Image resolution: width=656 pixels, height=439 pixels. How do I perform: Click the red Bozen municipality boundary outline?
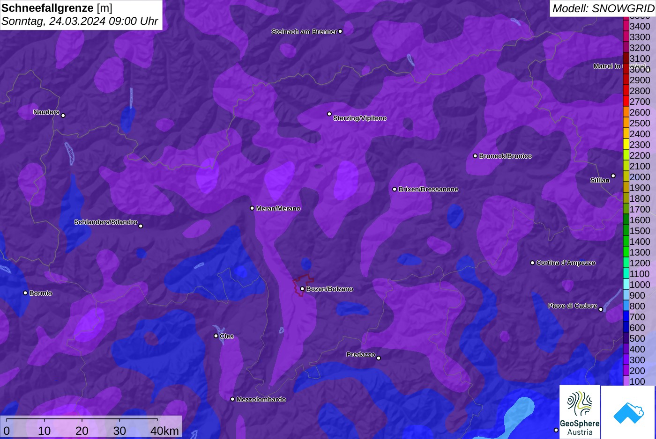click(x=303, y=285)
